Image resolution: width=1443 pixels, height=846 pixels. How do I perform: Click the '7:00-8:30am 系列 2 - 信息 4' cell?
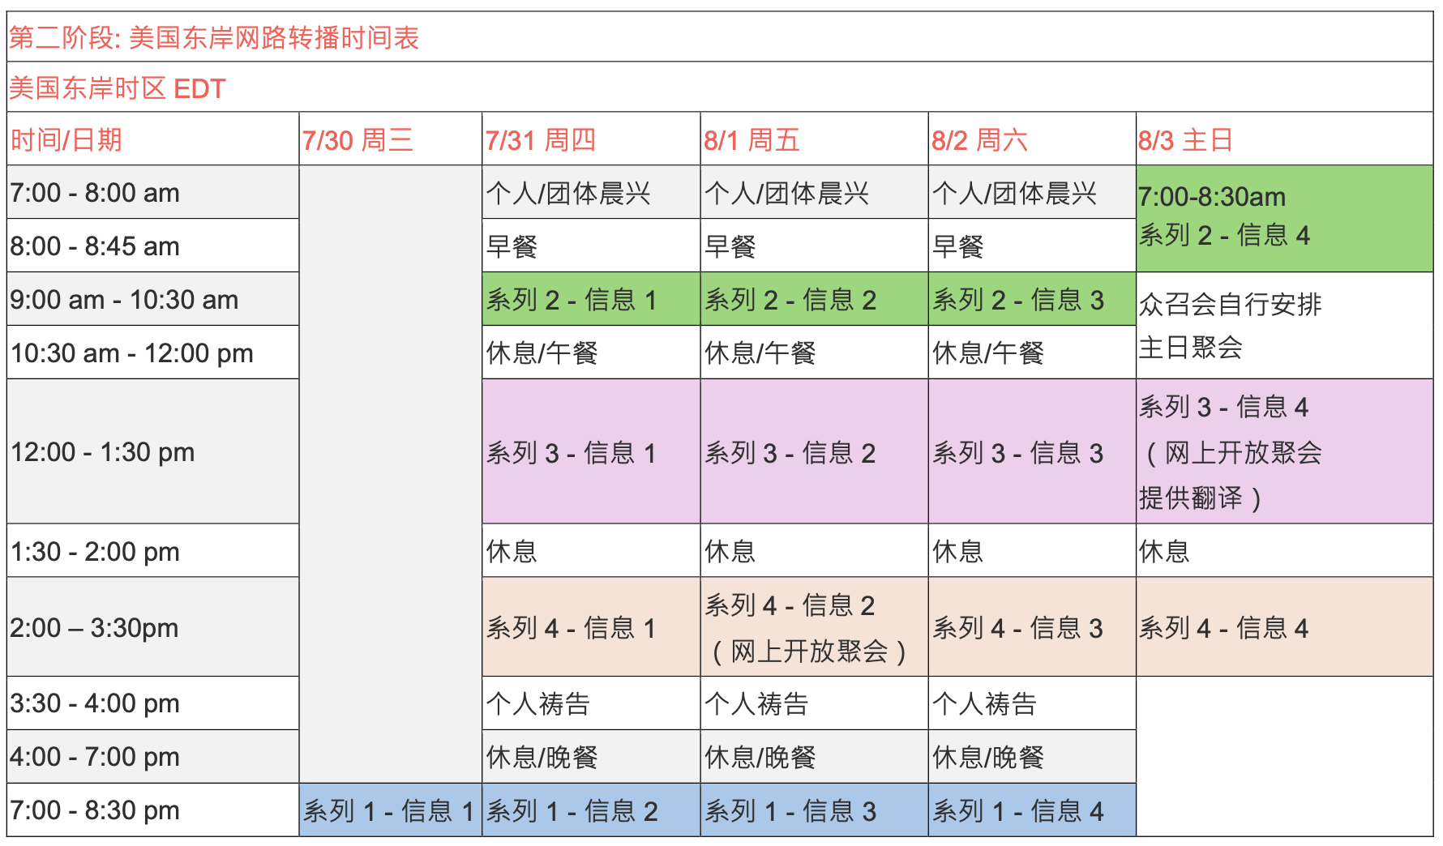click(1284, 219)
